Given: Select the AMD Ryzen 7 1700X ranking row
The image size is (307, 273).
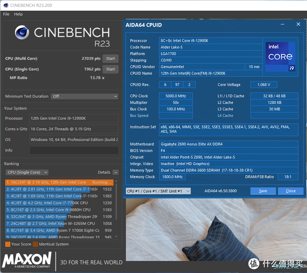Looking at the screenshot, I should (x=59, y=230).
